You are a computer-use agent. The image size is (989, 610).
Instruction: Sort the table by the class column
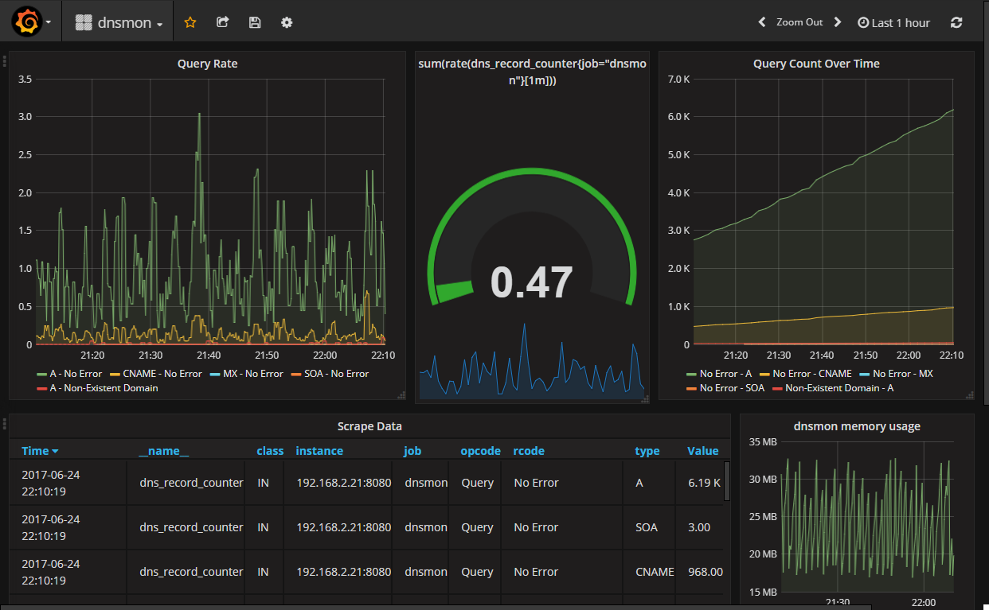click(270, 451)
